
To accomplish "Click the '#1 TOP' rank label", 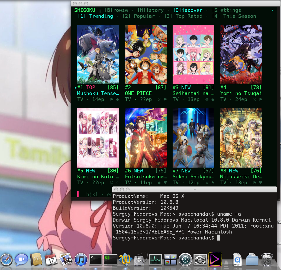I will pos(86,88).
